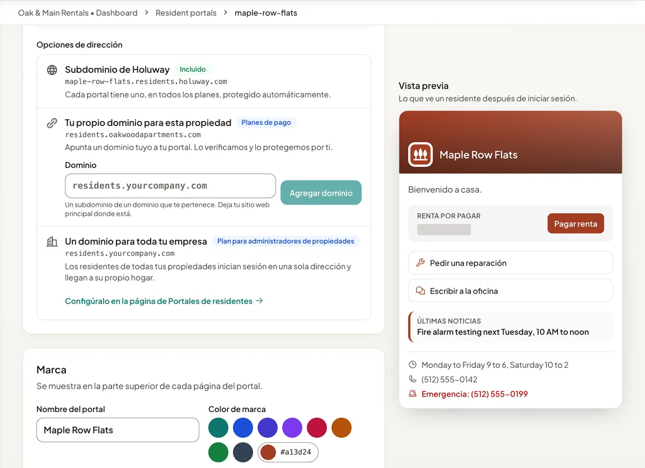Click the building icon for company-wide domain
Screen dimensions: 645x468
coord(52,241)
